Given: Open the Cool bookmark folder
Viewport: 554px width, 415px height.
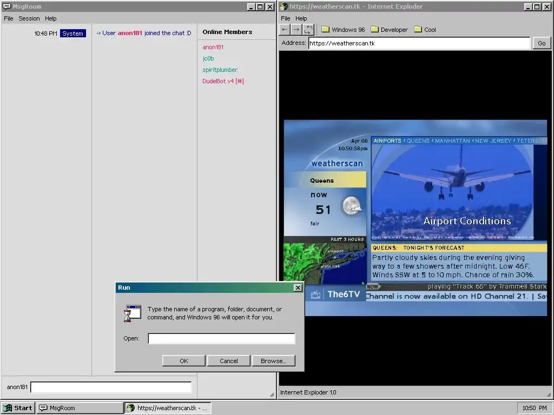Looking at the screenshot, I should click(x=425, y=30).
